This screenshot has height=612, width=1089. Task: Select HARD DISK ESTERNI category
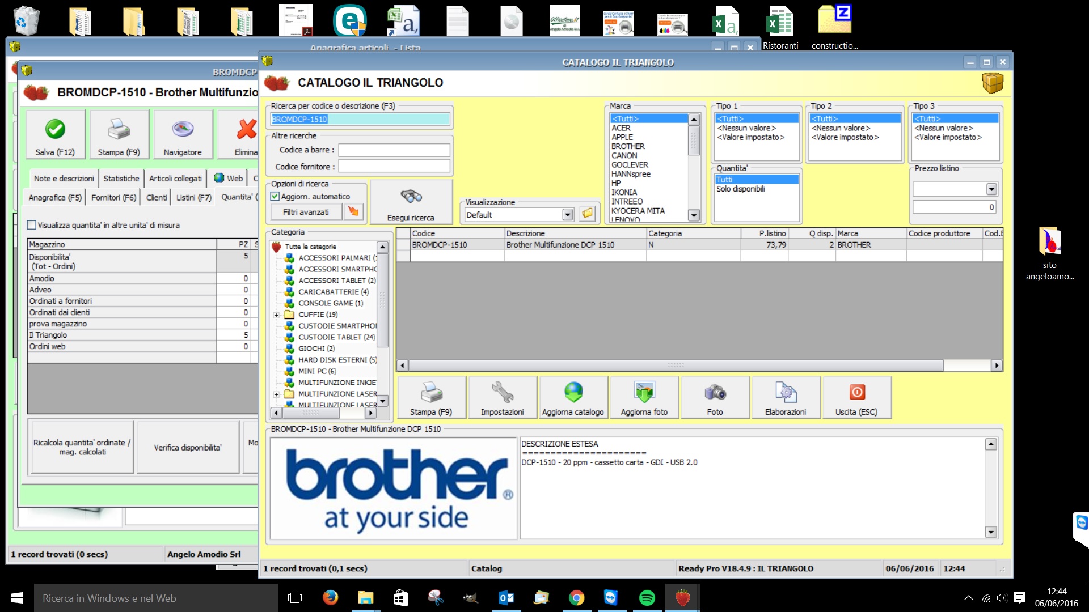point(337,360)
